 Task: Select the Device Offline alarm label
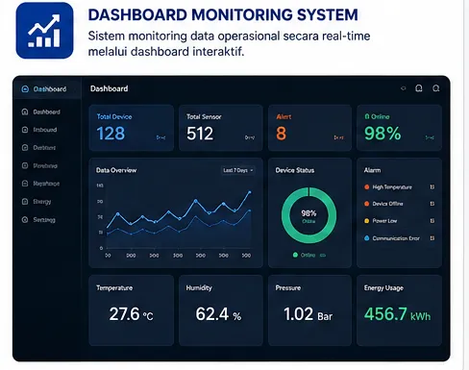(387, 204)
